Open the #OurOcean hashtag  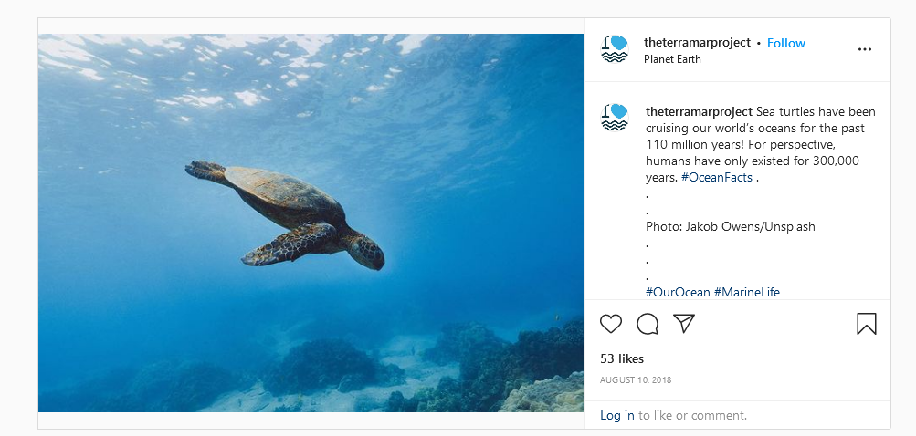click(x=678, y=291)
